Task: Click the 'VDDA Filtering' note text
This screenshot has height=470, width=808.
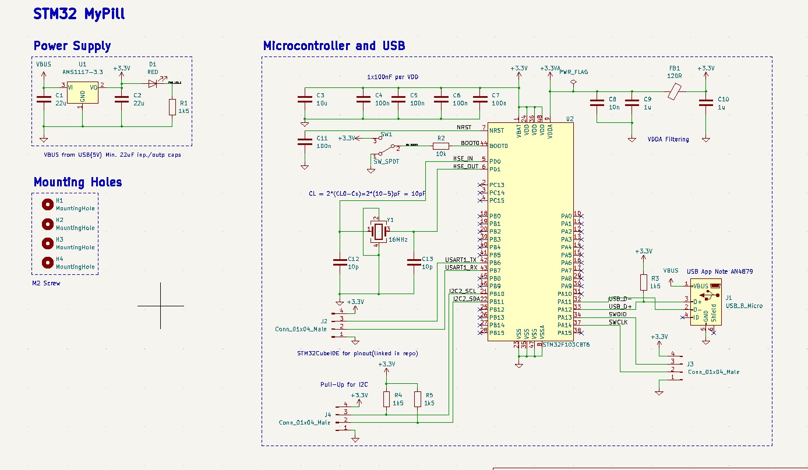Action: pos(668,139)
